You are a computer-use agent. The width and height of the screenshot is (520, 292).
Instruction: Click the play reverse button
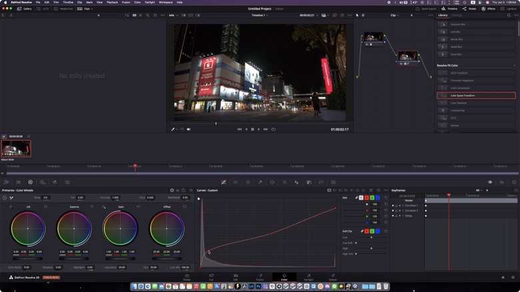(x=246, y=129)
